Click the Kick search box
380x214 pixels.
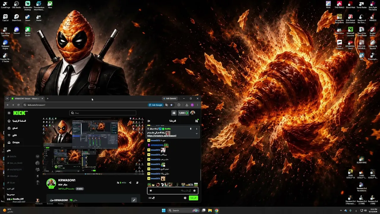103,113
